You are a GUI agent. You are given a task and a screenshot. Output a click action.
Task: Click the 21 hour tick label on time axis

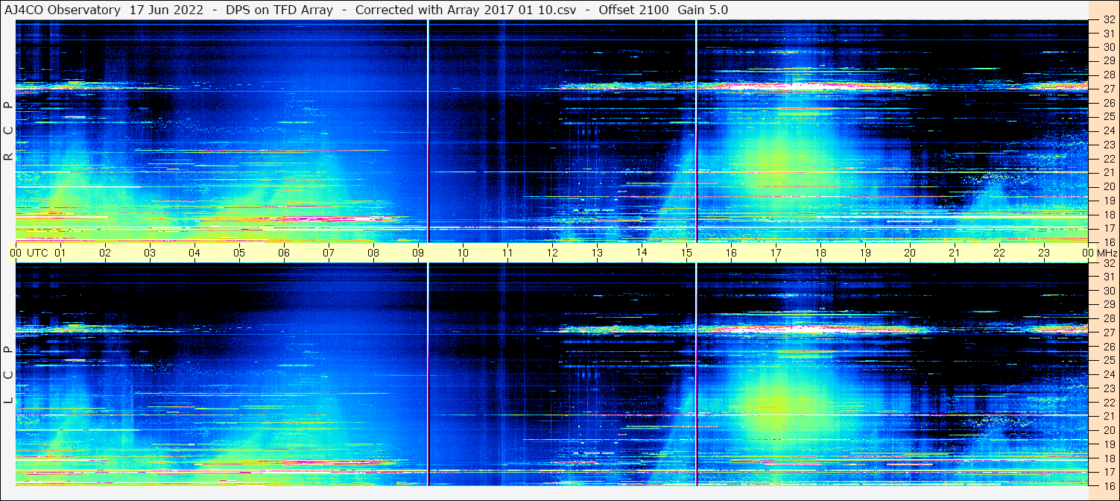[x=955, y=253]
